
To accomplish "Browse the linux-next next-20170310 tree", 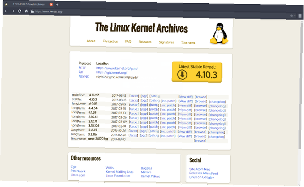I will tap(200, 141).
